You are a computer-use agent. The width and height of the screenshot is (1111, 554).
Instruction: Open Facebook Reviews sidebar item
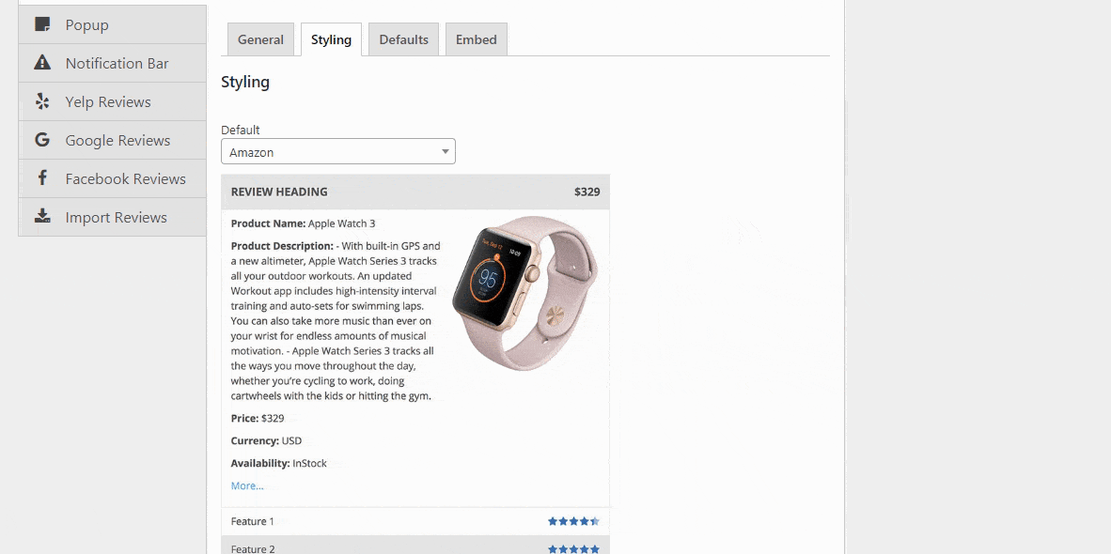click(112, 178)
